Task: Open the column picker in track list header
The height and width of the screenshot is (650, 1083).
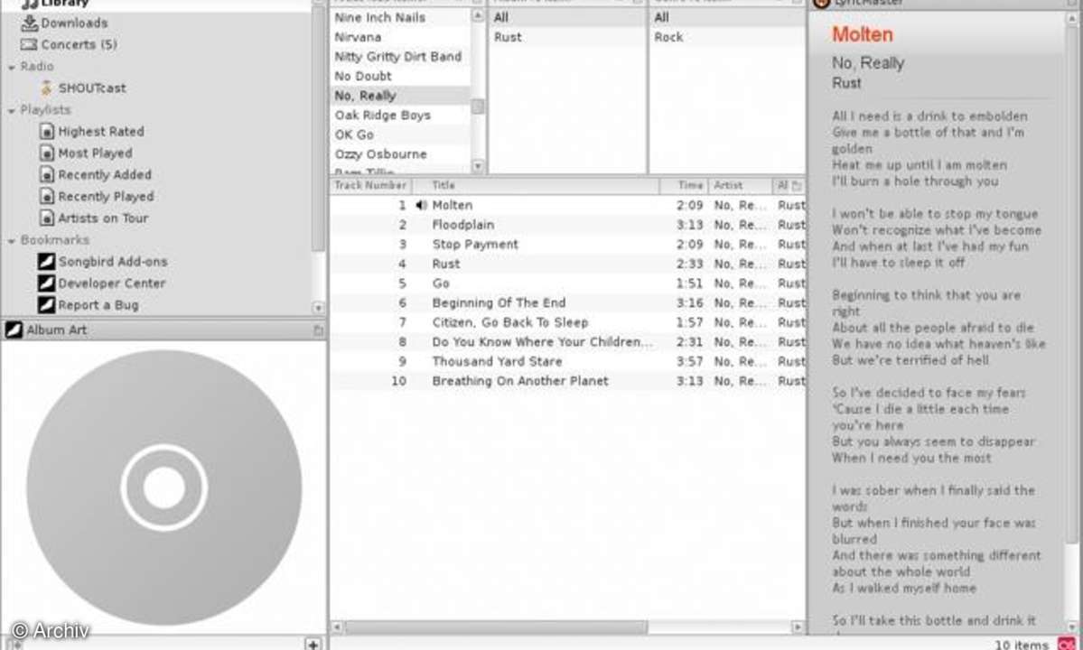Action: click(797, 186)
